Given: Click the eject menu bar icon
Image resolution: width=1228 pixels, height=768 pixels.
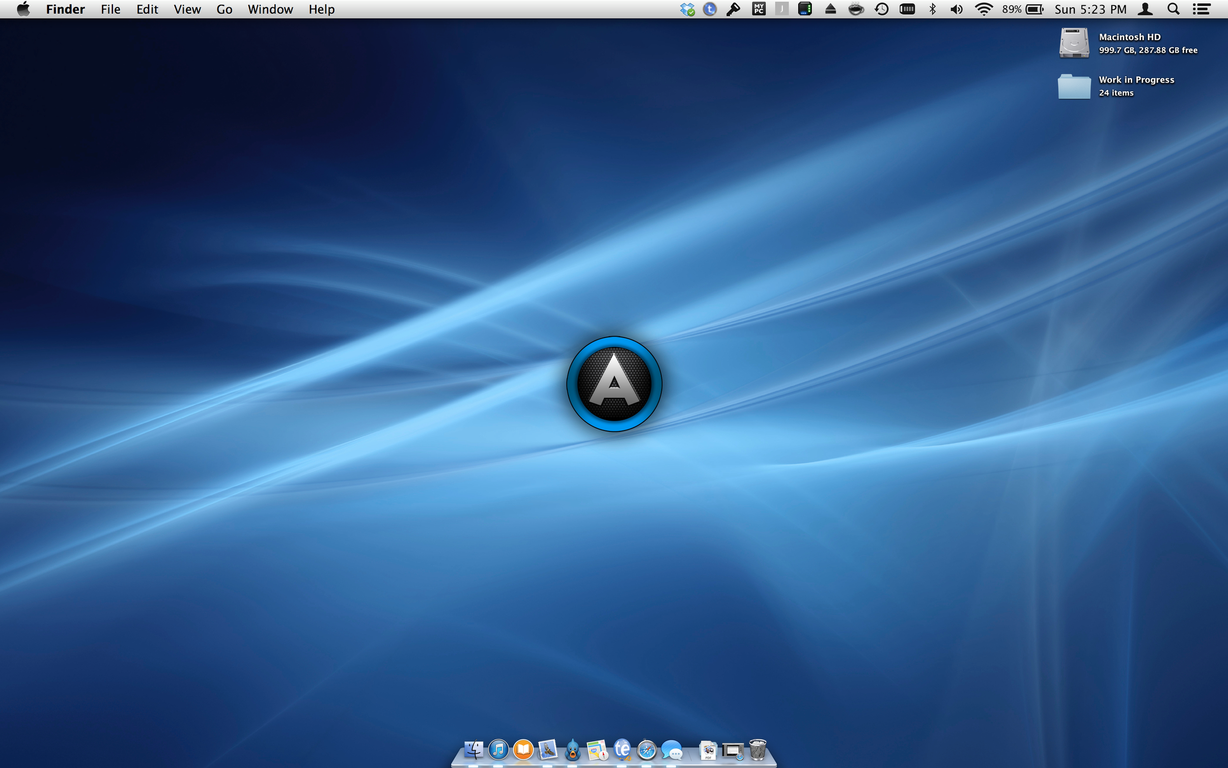Looking at the screenshot, I should [x=831, y=9].
